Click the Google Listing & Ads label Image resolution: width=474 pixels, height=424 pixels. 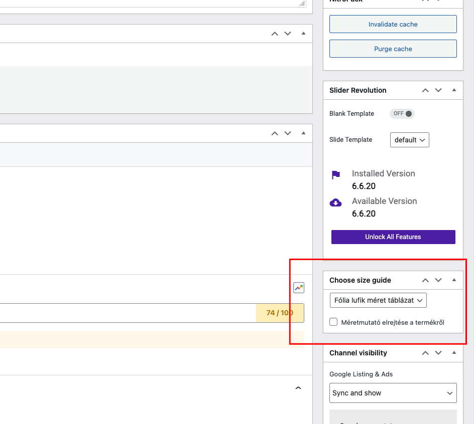click(x=361, y=374)
